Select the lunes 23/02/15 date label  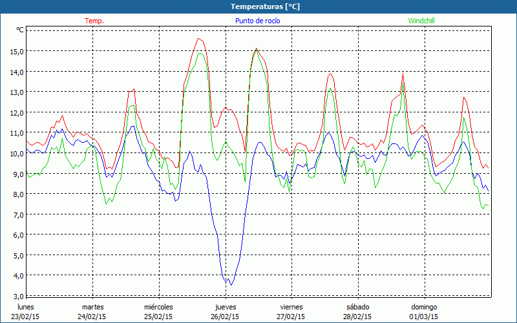(x=26, y=311)
